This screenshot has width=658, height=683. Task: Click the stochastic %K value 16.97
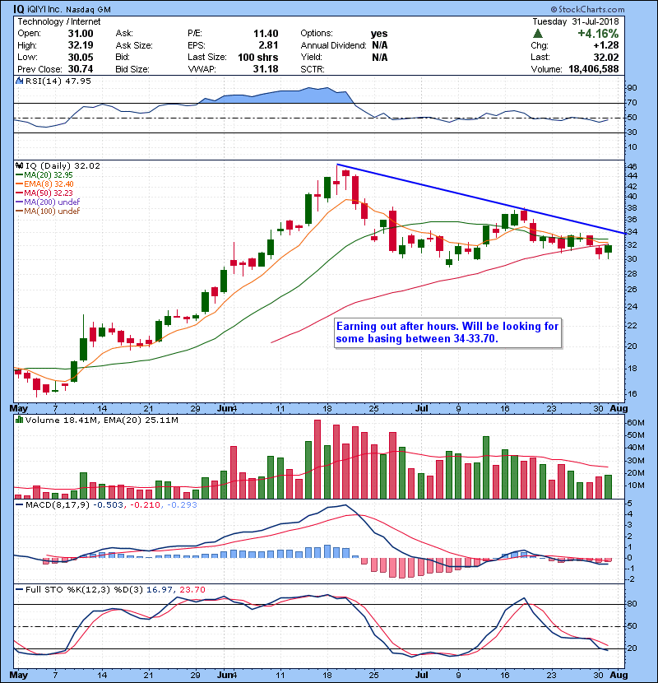coord(160,589)
